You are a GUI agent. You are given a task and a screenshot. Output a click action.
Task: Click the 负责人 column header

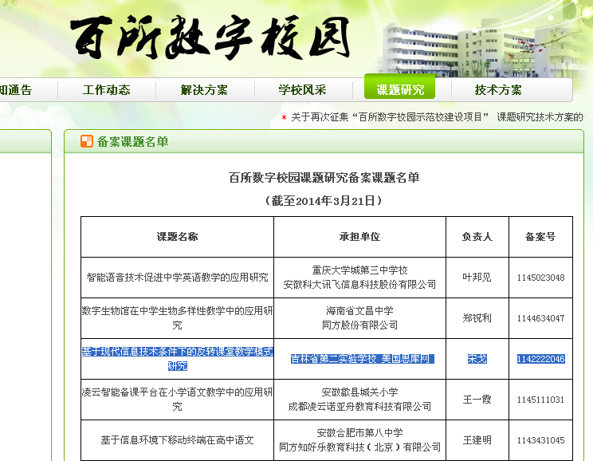[x=477, y=237]
